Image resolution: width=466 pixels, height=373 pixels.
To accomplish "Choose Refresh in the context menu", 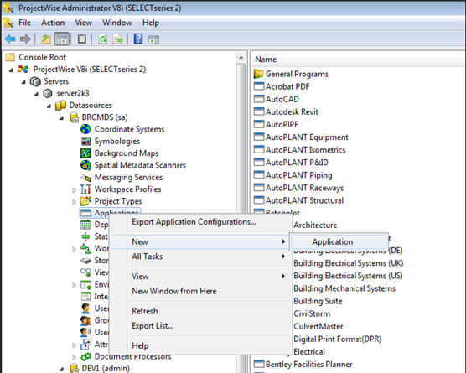I will point(200,311).
